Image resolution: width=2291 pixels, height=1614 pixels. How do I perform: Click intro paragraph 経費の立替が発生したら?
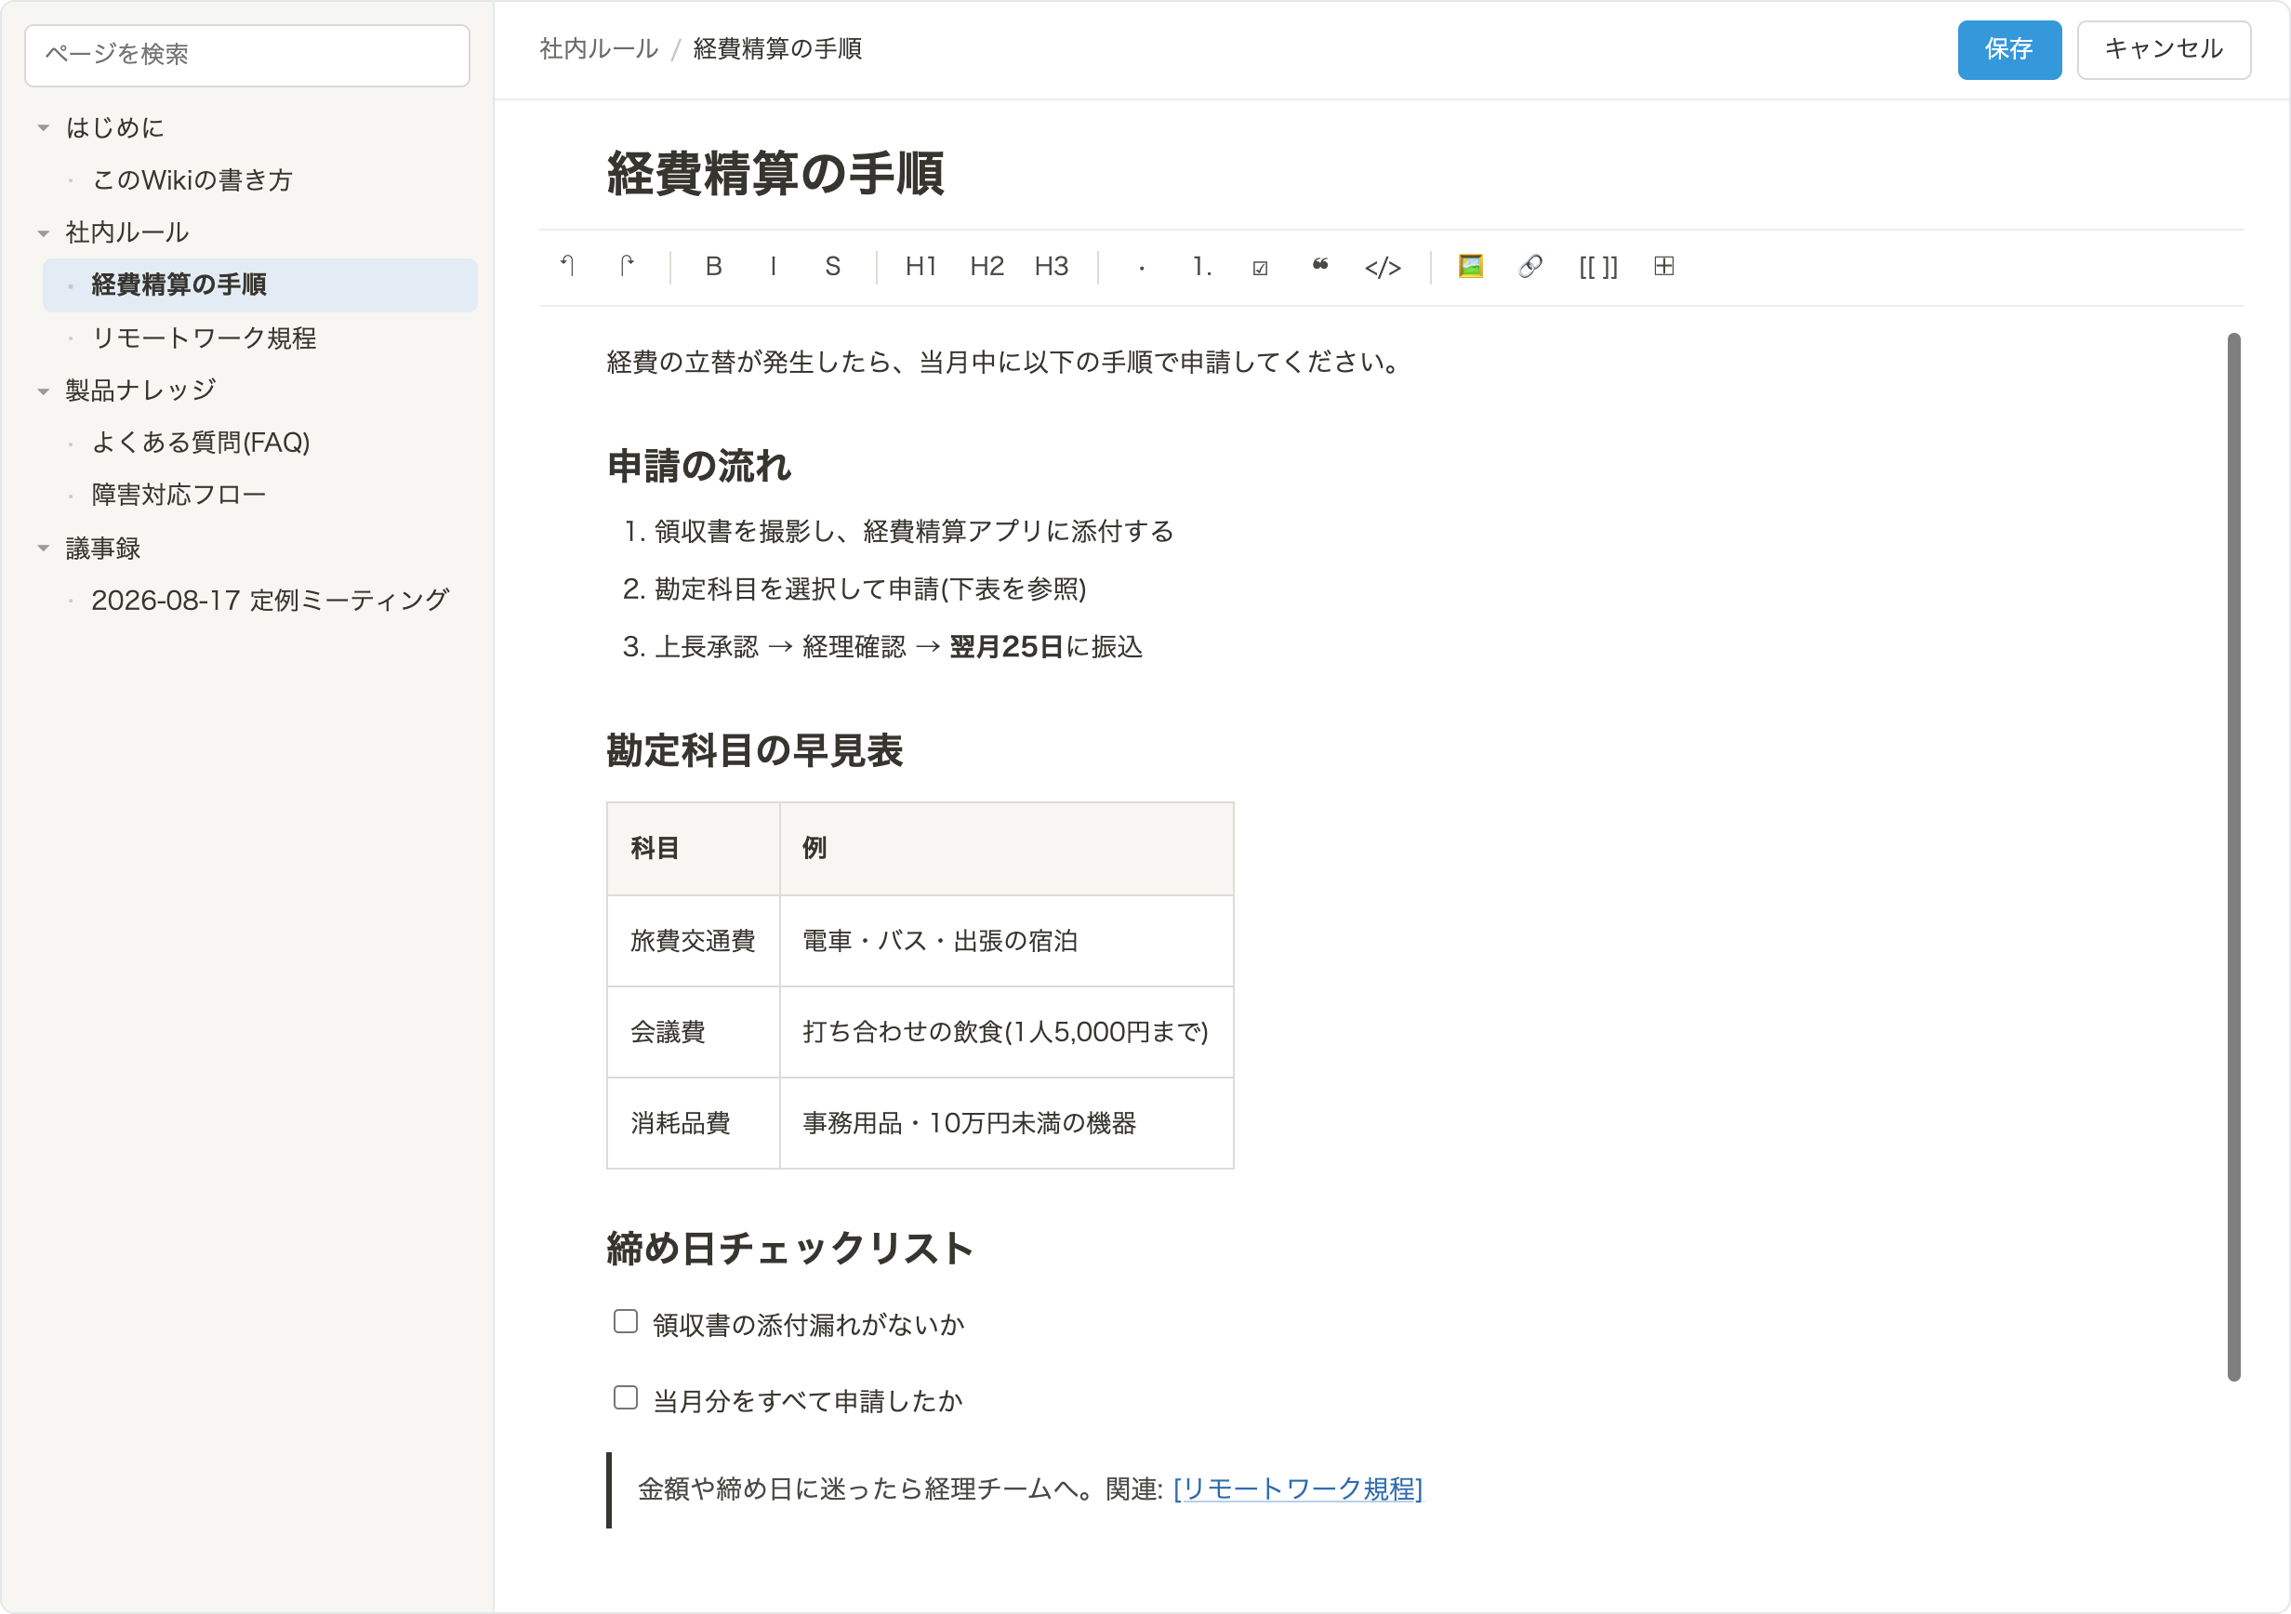tap(1004, 362)
